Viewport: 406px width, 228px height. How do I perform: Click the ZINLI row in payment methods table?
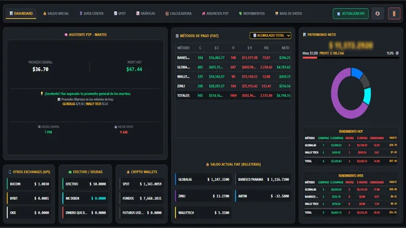tap(233, 86)
